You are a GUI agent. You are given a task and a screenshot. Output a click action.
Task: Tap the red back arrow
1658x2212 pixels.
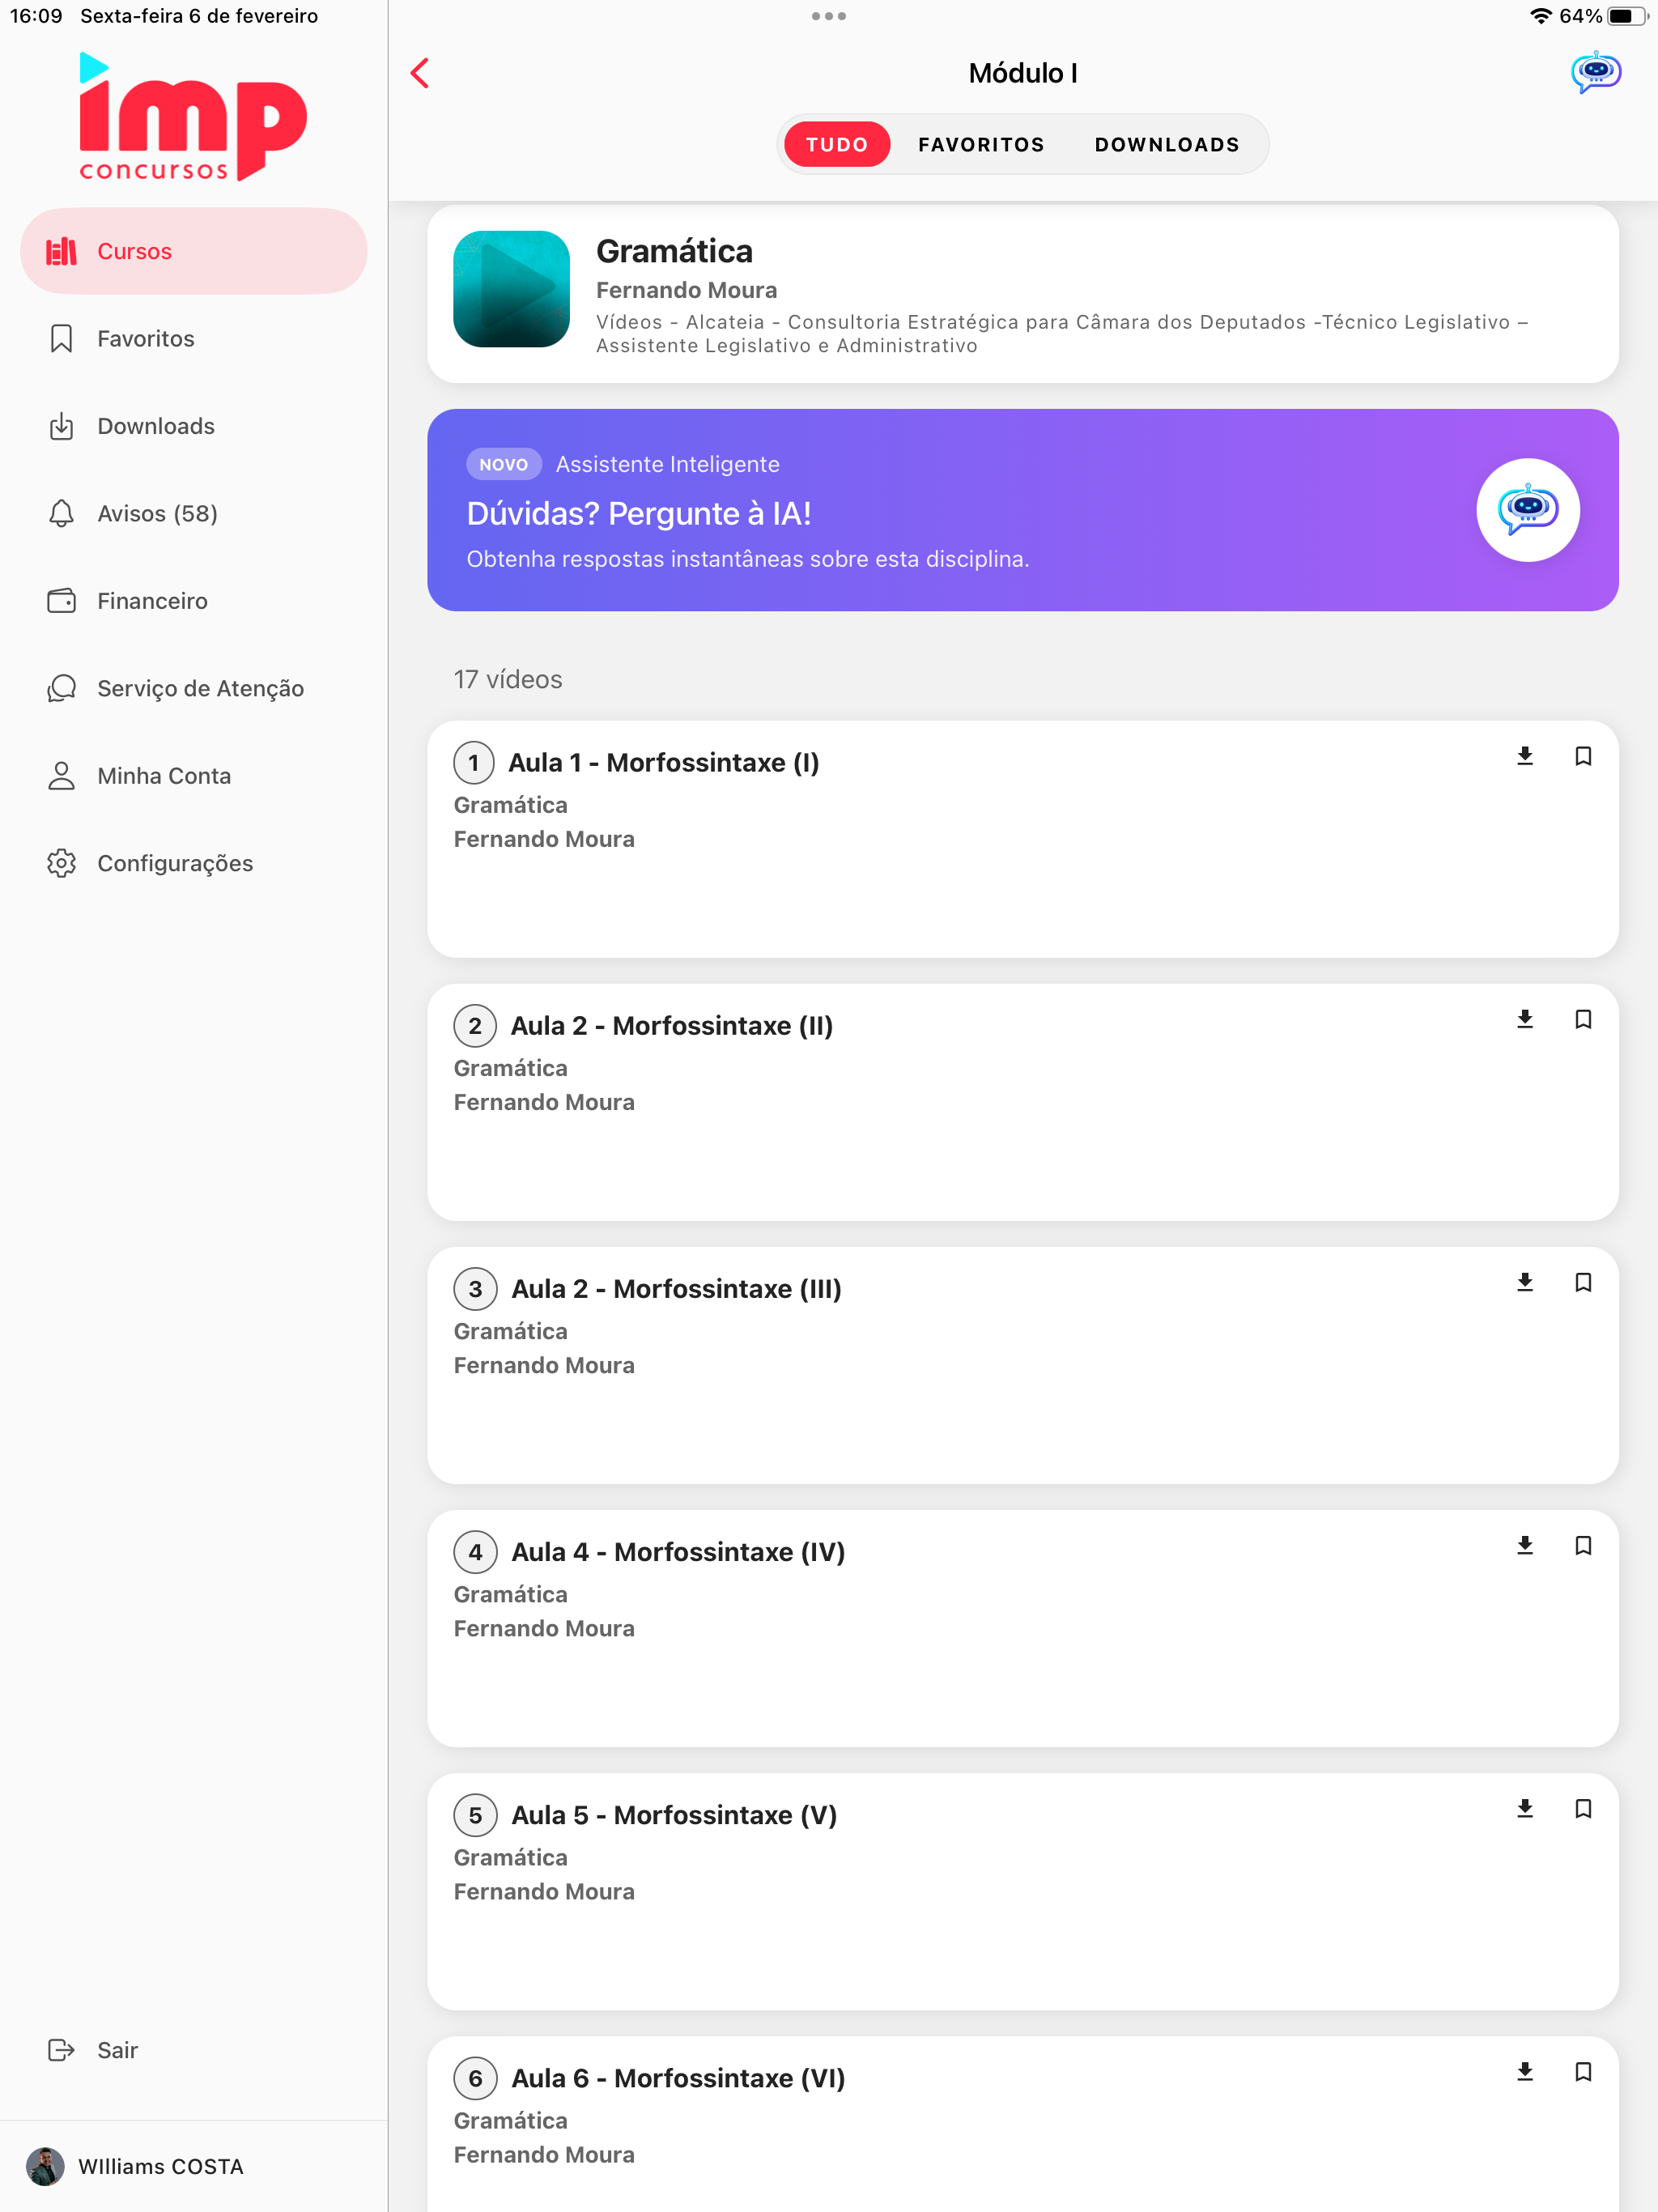(x=420, y=73)
